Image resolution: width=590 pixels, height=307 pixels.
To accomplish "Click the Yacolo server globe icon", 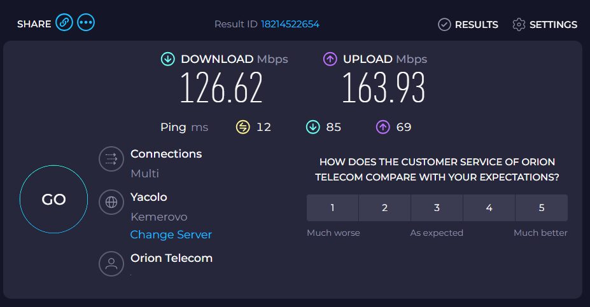I will [x=111, y=202].
